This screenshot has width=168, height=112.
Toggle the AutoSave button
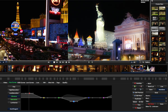click(162, 90)
